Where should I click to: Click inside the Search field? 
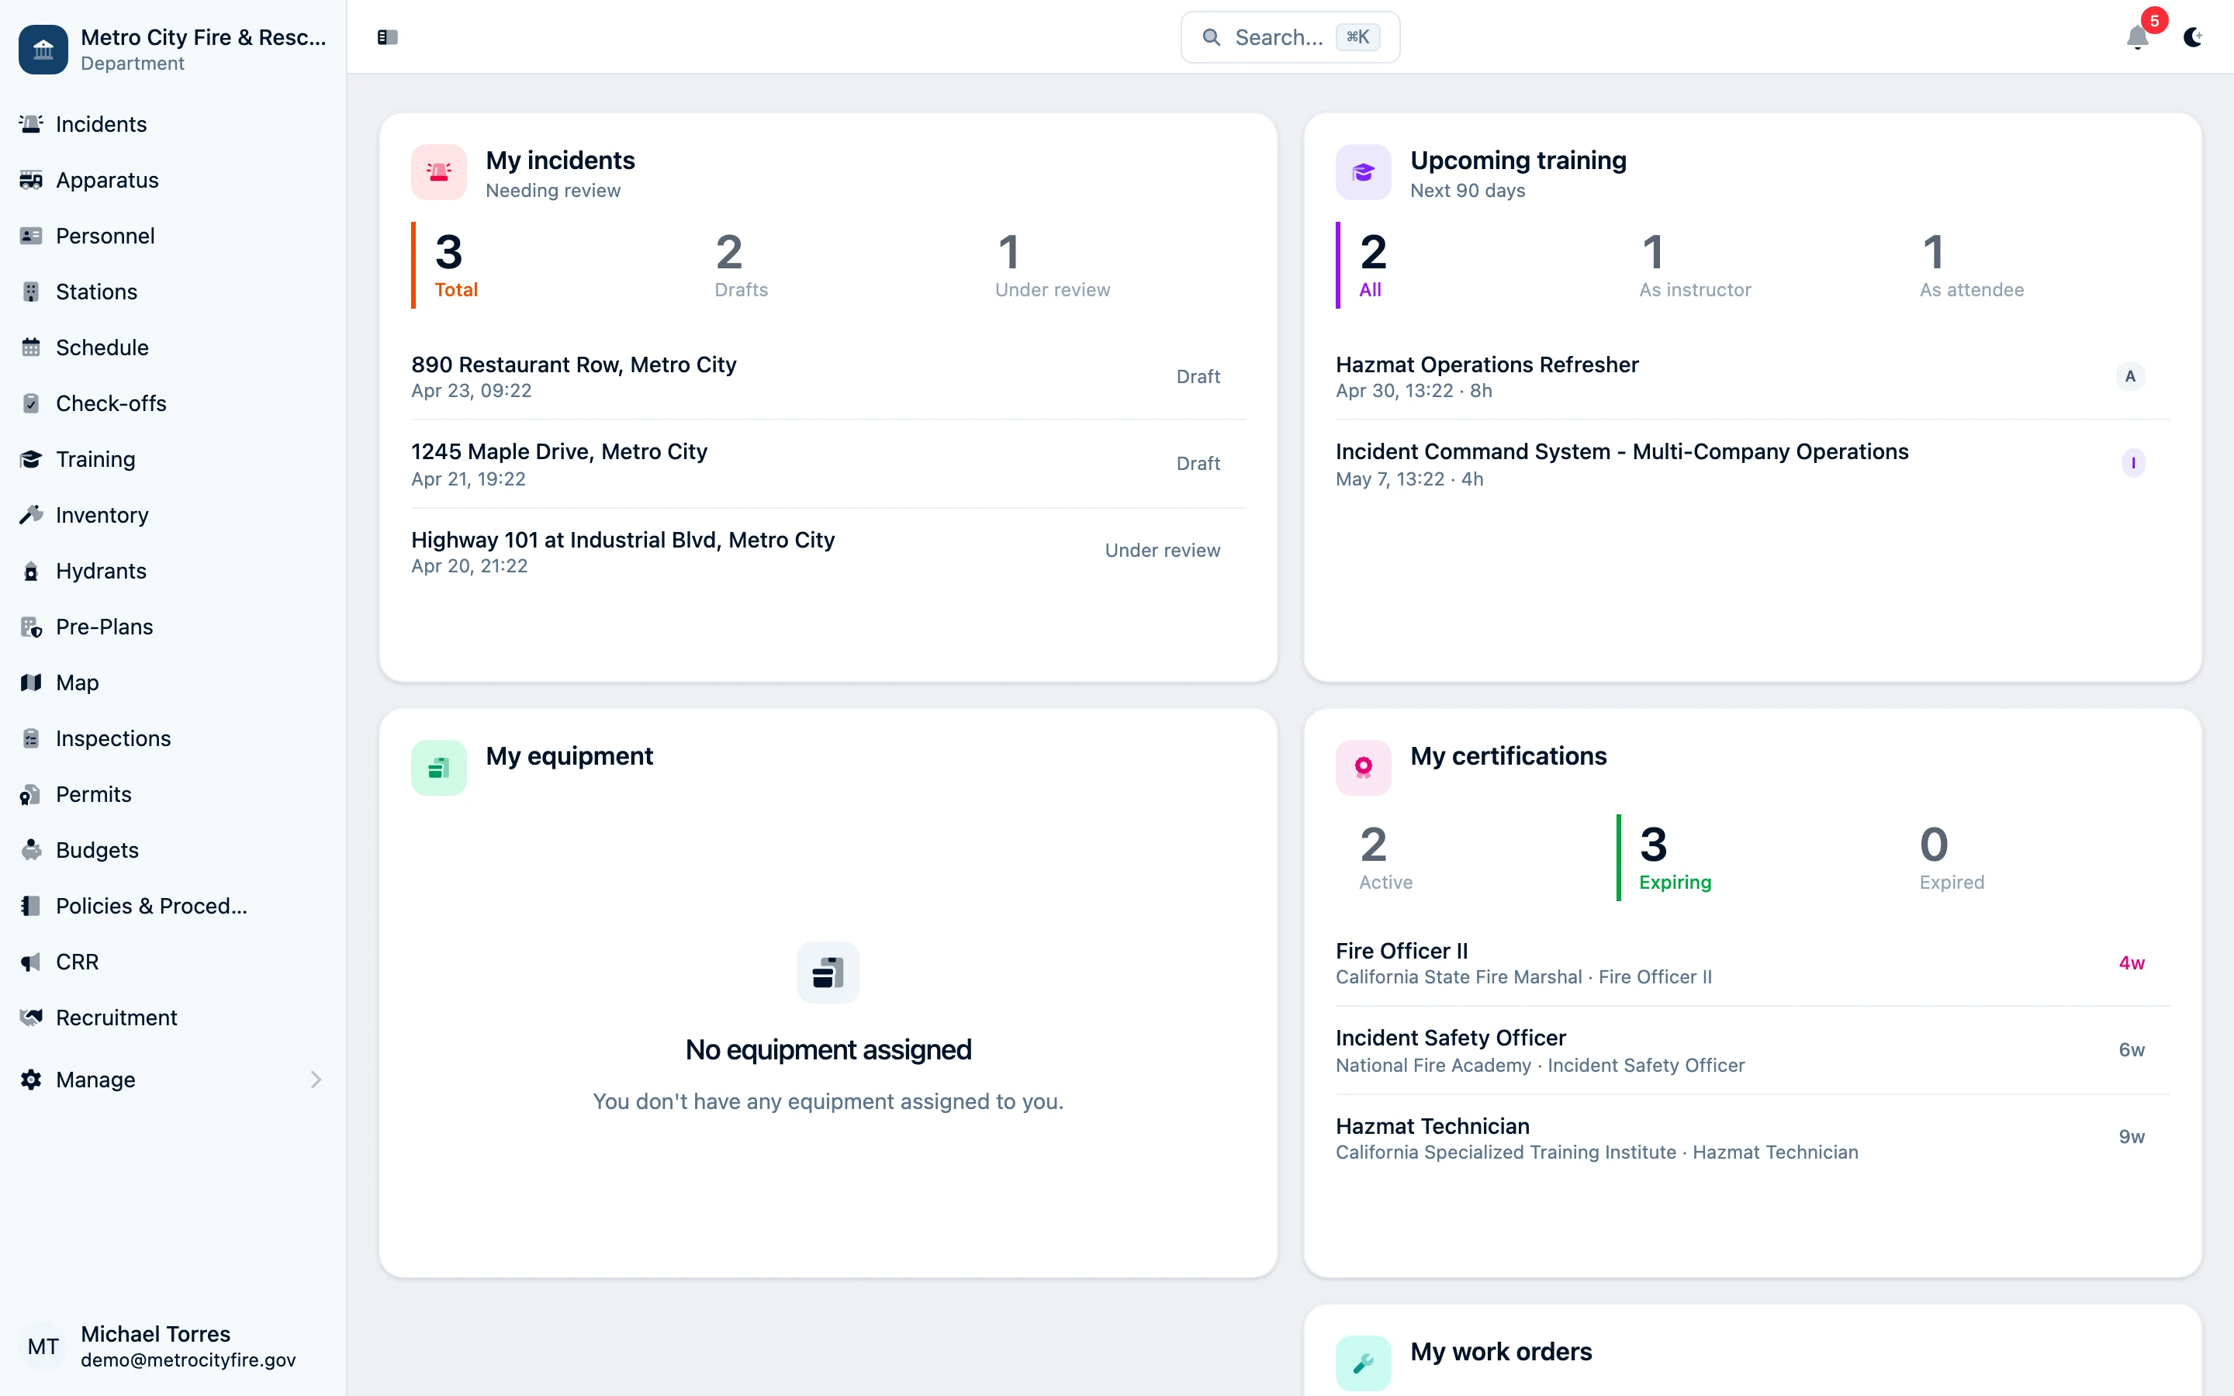click(x=1290, y=37)
